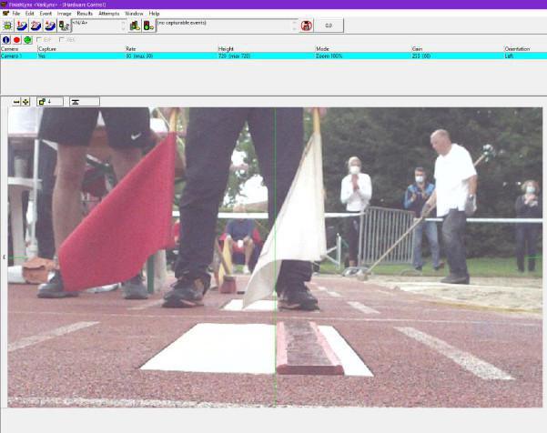Open the Event menu
This screenshot has height=433, width=547.
tap(46, 14)
